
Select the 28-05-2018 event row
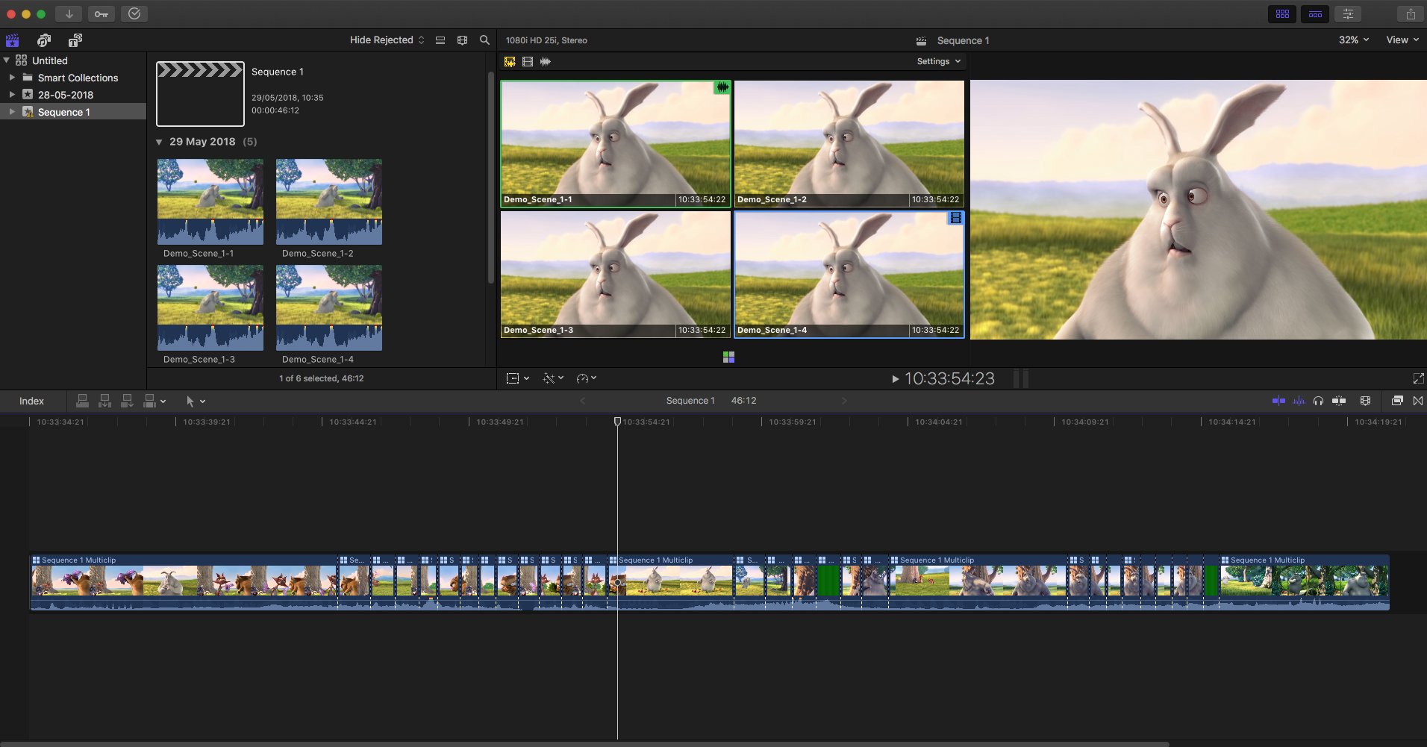click(x=73, y=95)
